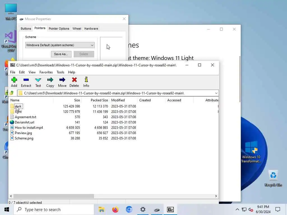The width and height of the screenshot is (287, 215).
Task: Show hidden tray icons chevron
Action: [x=237, y=209]
